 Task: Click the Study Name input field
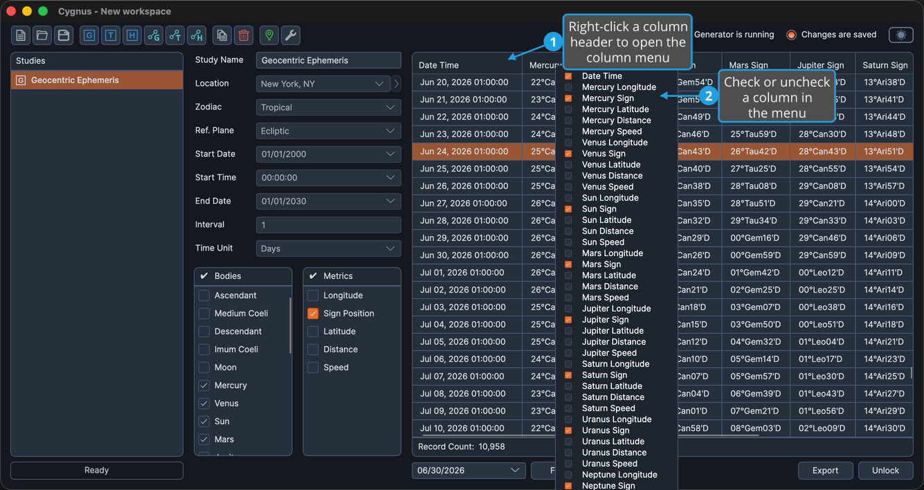coord(329,60)
